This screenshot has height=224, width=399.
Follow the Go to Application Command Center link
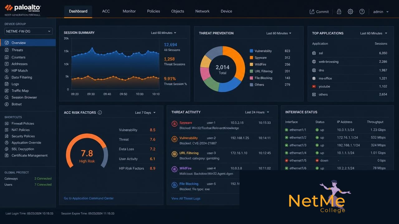(89, 198)
